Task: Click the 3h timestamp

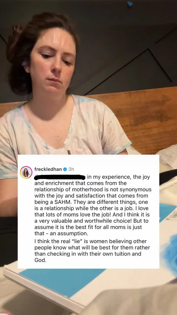Action: 71,169
